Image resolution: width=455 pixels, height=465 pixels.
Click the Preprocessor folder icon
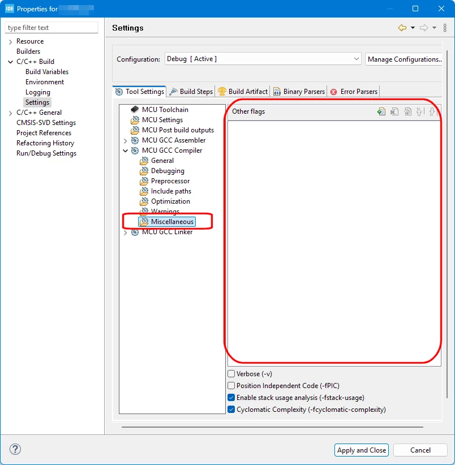coord(144,181)
